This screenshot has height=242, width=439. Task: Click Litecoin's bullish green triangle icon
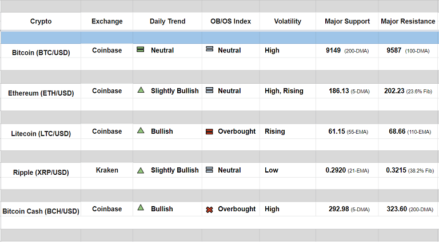tap(141, 130)
